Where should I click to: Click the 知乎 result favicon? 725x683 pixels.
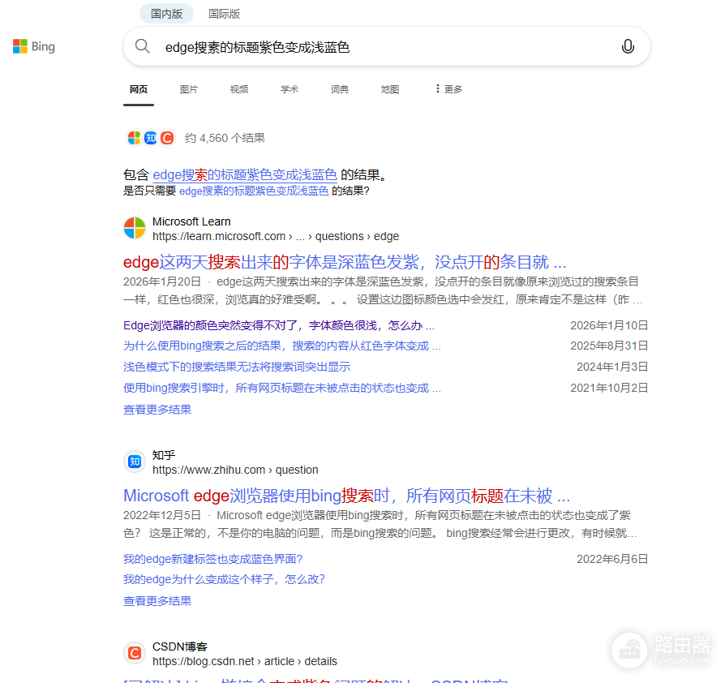pos(135,462)
